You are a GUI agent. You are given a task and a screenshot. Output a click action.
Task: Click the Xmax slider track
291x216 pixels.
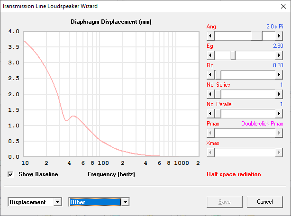coord(245,153)
